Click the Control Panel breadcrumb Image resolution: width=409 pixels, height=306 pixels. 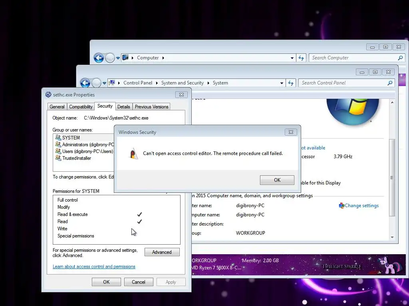(x=138, y=83)
